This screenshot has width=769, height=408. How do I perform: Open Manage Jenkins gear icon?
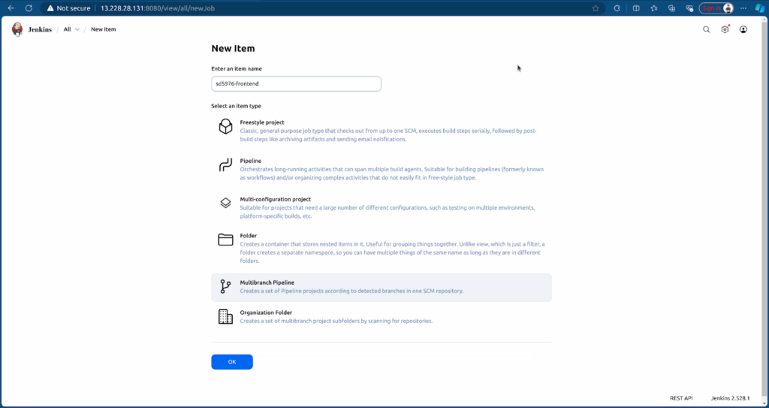[725, 29]
